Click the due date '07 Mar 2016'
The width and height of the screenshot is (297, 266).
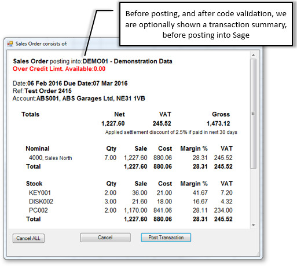click(x=110, y=83)
